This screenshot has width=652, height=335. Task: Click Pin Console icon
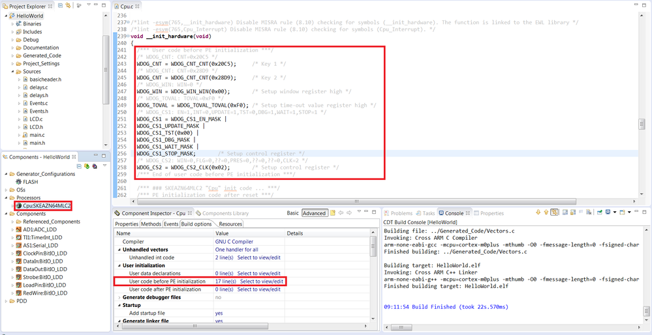click(600, 212)
